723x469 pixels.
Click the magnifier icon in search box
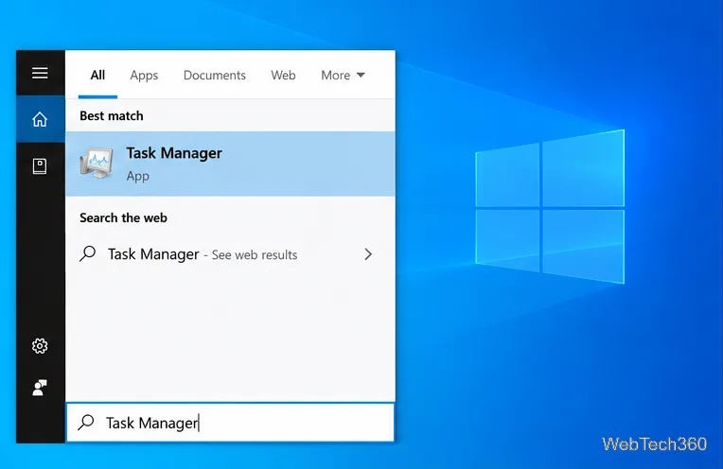coord(86,422)
